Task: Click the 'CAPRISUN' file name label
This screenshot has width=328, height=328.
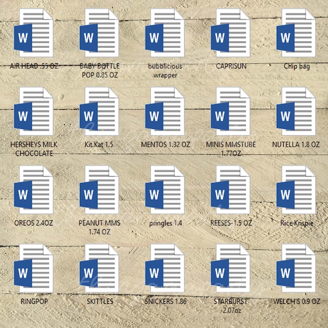Action: pos(231,66)
